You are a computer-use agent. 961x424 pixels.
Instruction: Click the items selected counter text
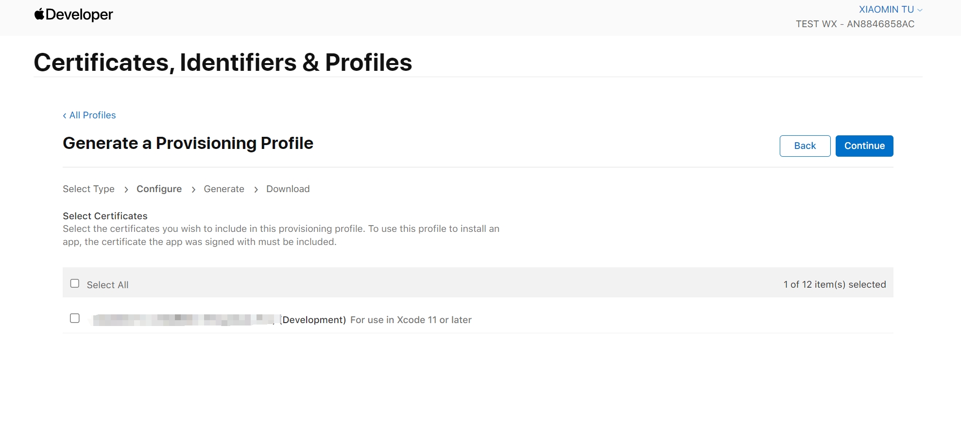[x=835, y=284]
